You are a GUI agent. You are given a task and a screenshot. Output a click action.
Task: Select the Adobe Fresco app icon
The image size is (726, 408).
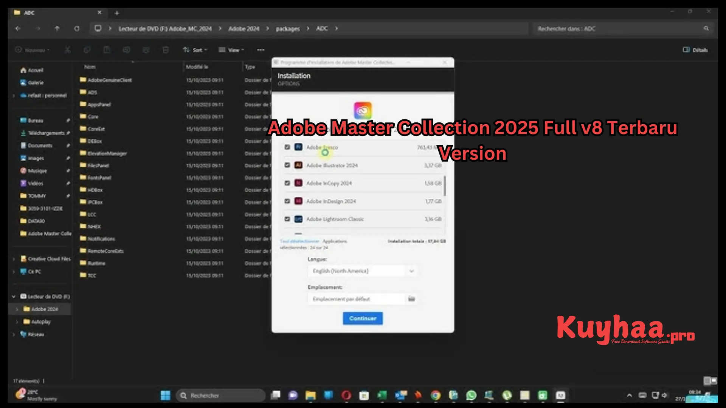click(298, 147)
